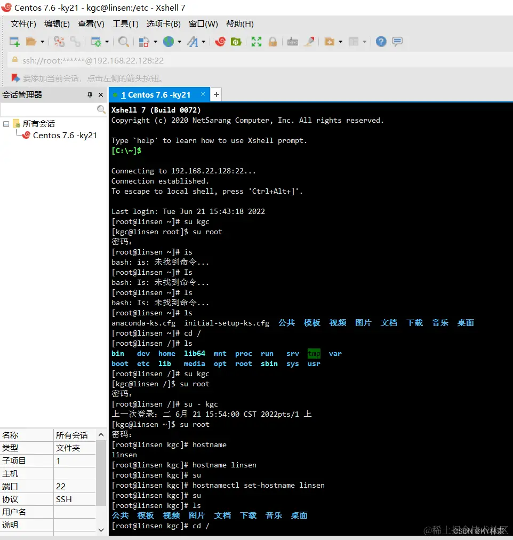Click the disconnect session icon
Image resolution: width=513 pixels, height=540 pixels.
[x=59, y=42]
